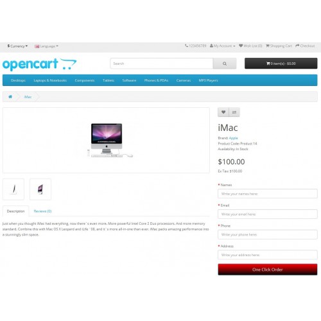Call the phone number icon link
Image resolution: width=321 pixels, height=321 pixels.
pyautogui.click(x=187, y=46)
